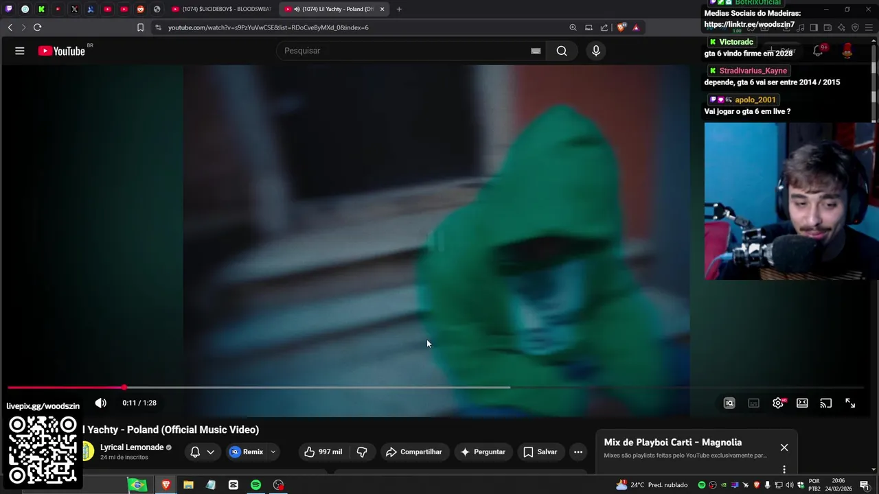
Task: Open more actions three-dot menu
Action: click(x=578, y=451)
